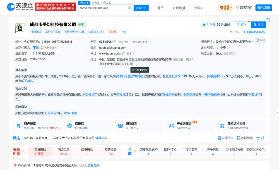Open legal representative 王暾 link
Image resolution: width=279 pixels, height=170 pixels.
point(36,48)
